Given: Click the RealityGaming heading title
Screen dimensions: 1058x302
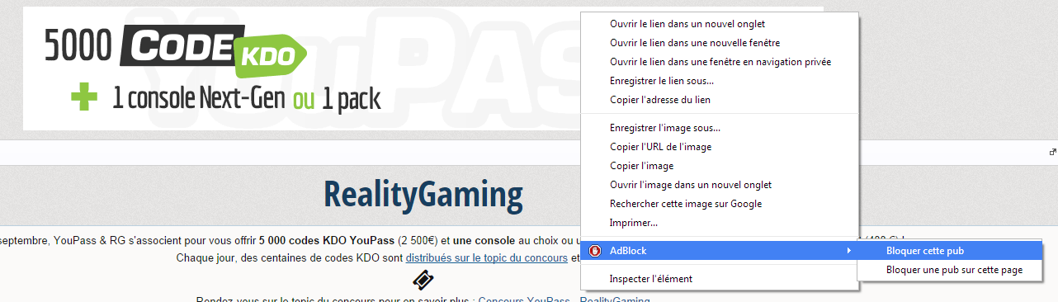Looking at the screenshot, I should [423, 195].
